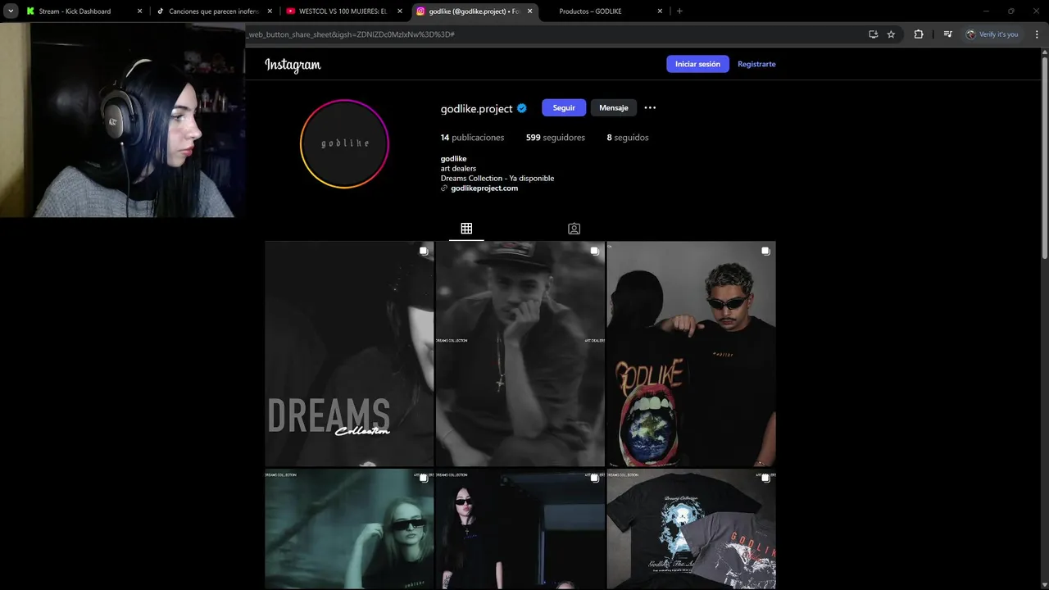The height and width of the screenshot is (590, 1049).
Task: Click the verified badge next to godlike.project
Action: click(522, 108)
